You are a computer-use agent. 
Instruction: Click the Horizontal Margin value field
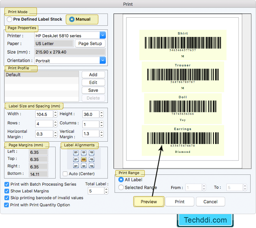pos(44,134)
